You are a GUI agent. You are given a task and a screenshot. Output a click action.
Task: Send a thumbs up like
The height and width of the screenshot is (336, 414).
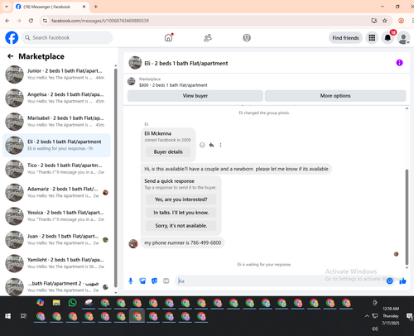(402, 281)
